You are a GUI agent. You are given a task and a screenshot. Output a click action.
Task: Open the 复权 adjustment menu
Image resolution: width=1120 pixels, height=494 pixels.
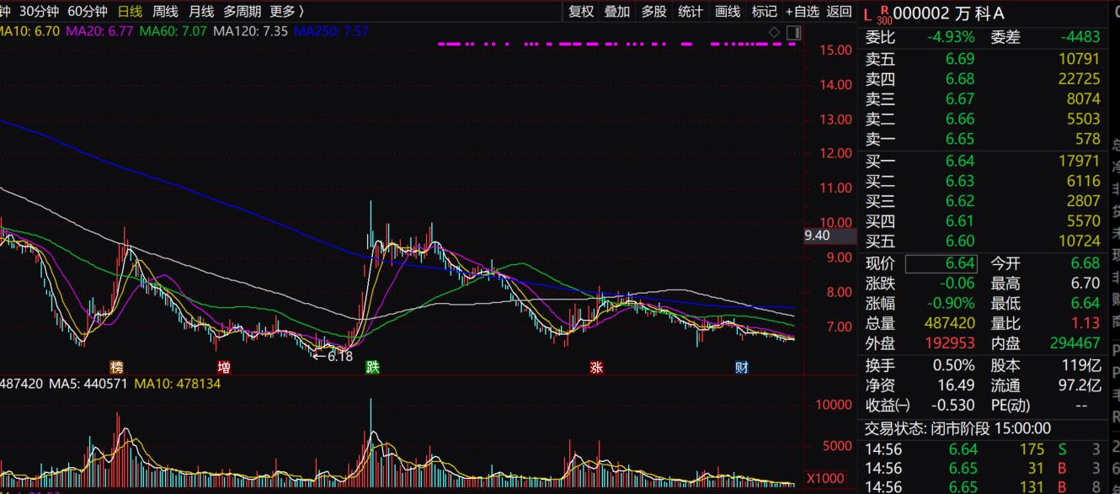click(581, 11)
